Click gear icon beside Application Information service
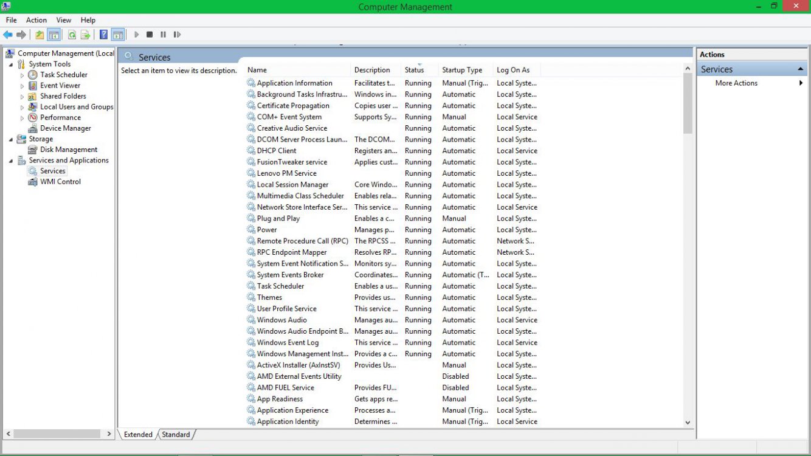Image resolution: width=811 pixels, height=456 pixels. pyautogui.click(x=250, y=83)
